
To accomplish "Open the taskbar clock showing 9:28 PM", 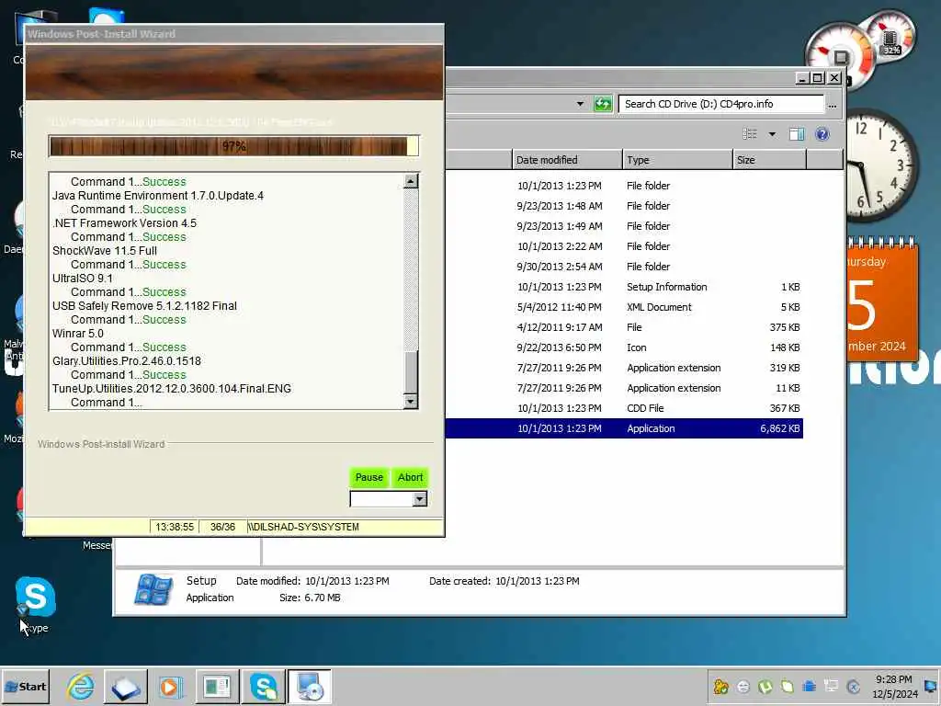I will pyautogui.click(x=894, y=687).
